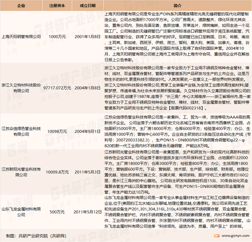Screen dimensions: 252x242
Task: Click the 山东飞龙金属材料 description paragraph
Action: [x=177, y=212]
